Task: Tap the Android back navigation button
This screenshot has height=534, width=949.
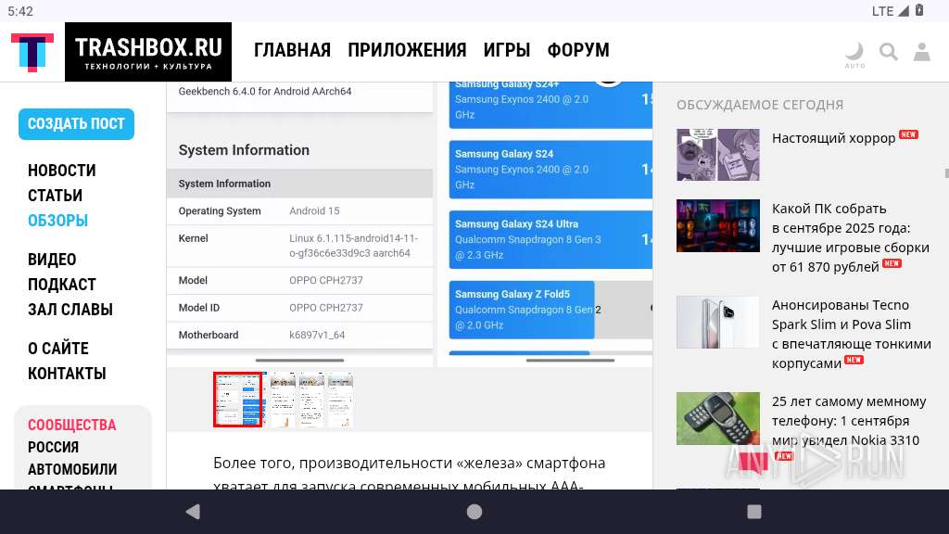Action: tap(193, 512)
